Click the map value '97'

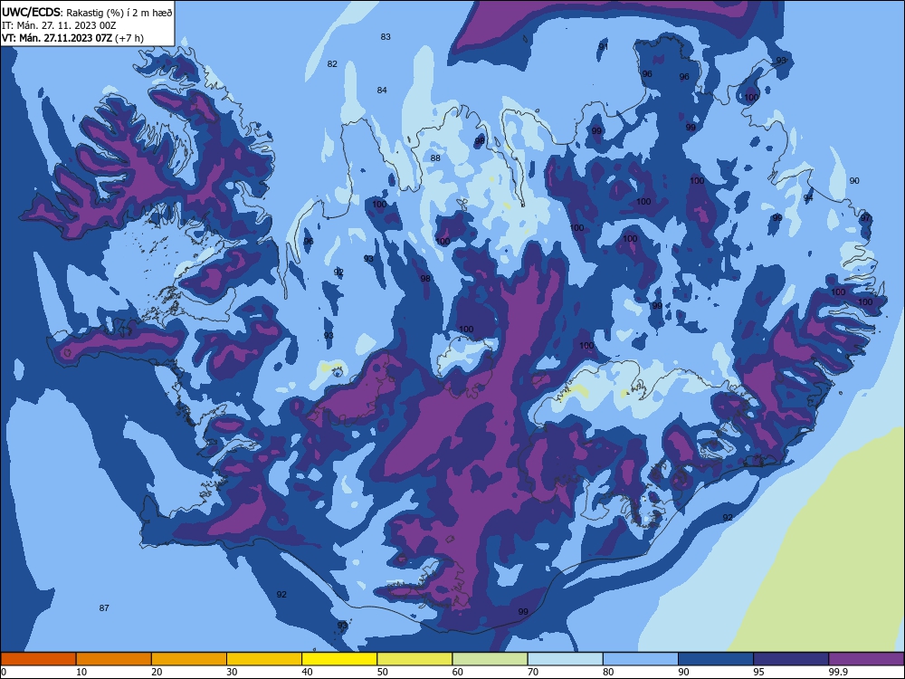tap(865, 218)
